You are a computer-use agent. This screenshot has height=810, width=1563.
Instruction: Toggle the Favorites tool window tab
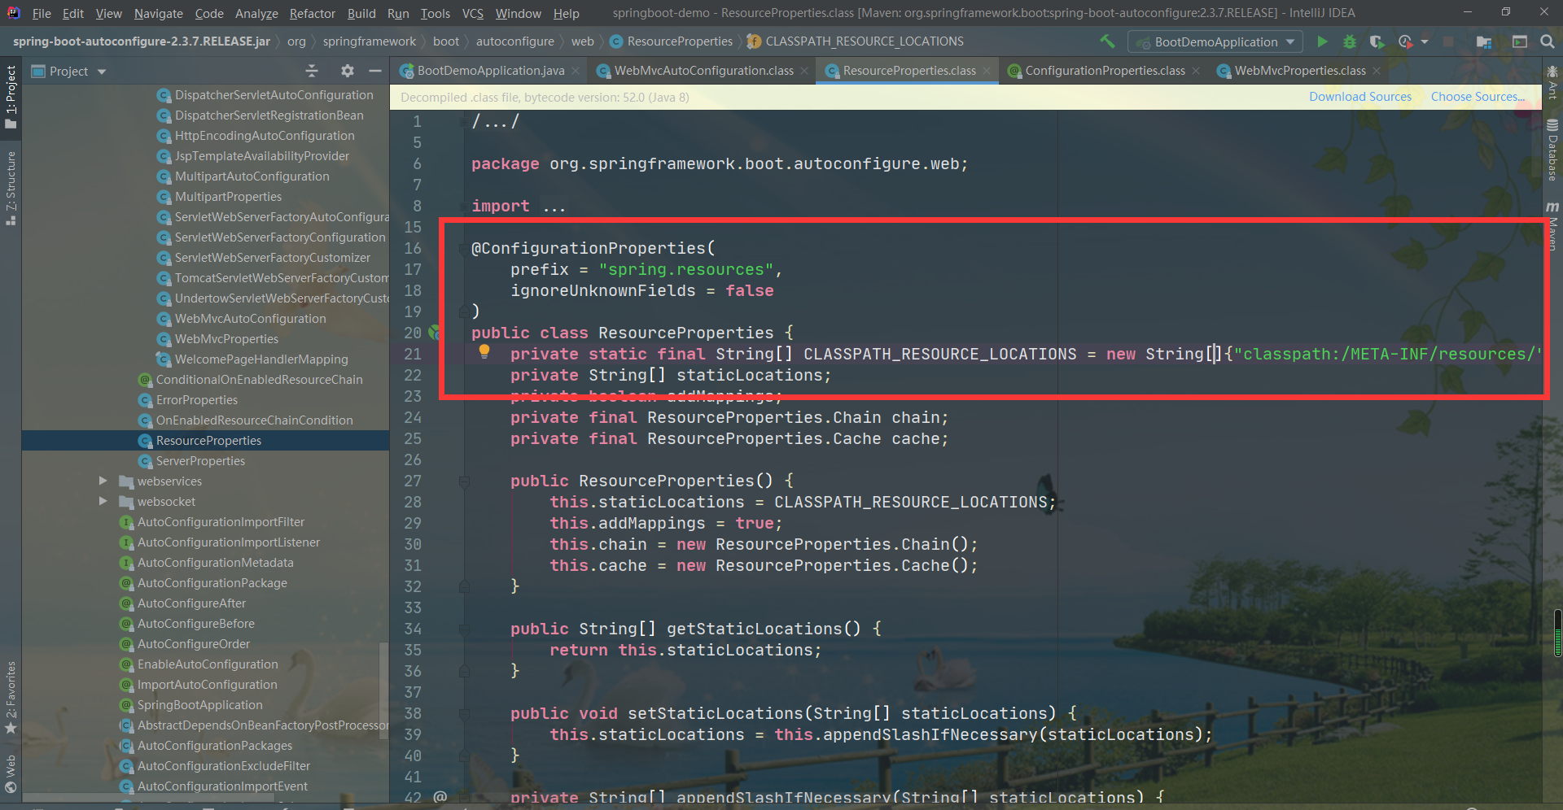(x=11, y=697)
